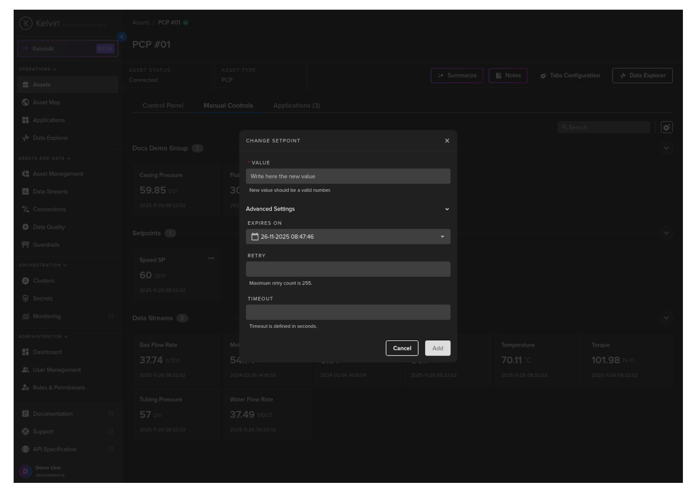Click the Value input field

[x=348, y=177]
